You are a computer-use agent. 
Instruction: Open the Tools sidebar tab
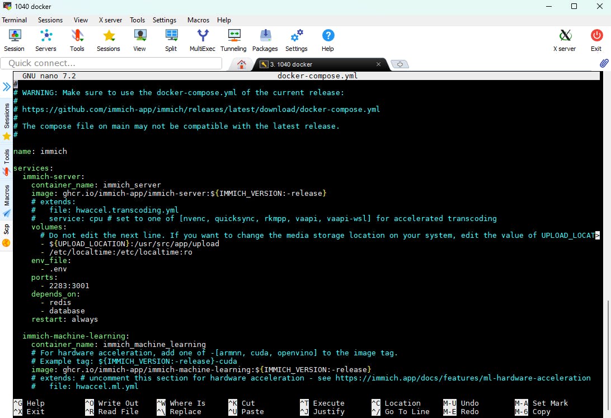(x=7, y=162)
